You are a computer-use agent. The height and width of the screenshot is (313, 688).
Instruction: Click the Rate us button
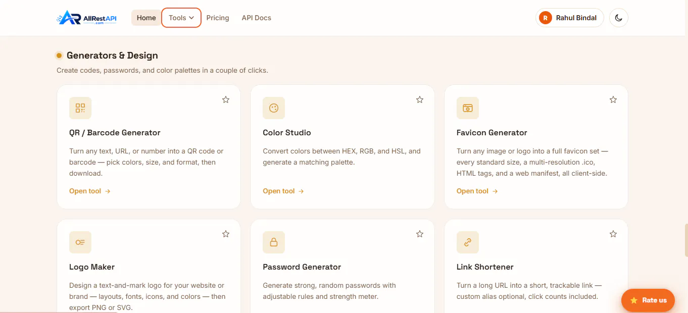(648, 300)
